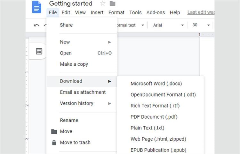Click the vertical ruler at marker 2
The width and height of the screenshot is (240, 154).
click(x=27, y=105)
